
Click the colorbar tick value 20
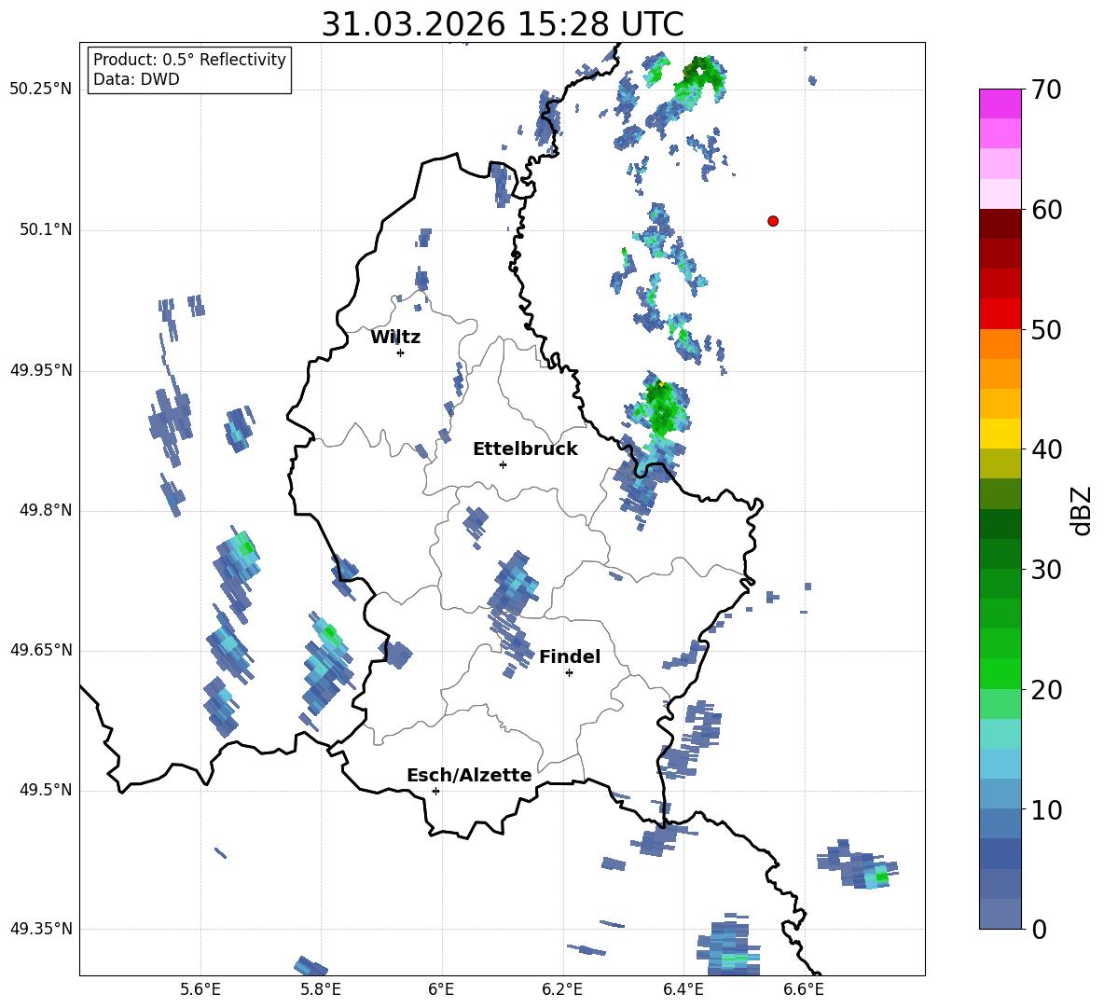click(x=1046, y=690)
